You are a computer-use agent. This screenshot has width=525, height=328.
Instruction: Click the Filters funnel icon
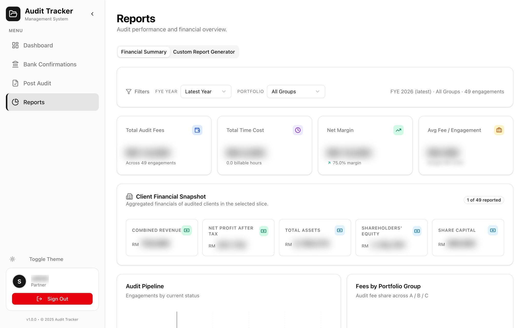point(129,91)
